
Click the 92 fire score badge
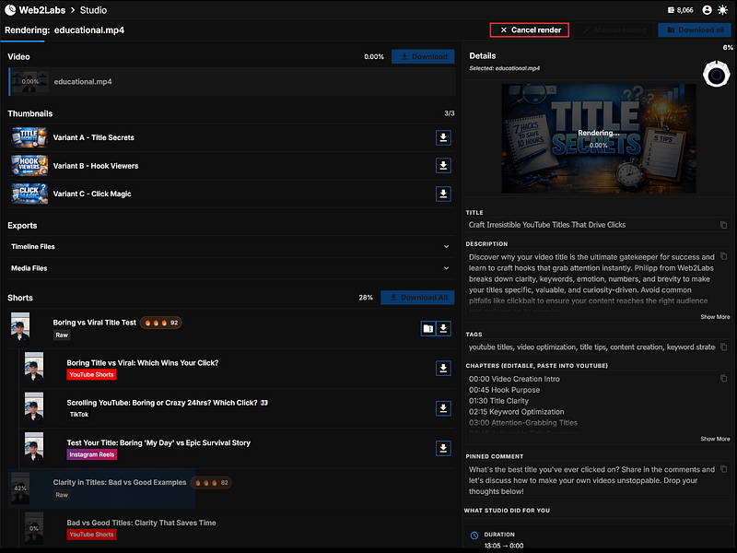click(160, 324)
